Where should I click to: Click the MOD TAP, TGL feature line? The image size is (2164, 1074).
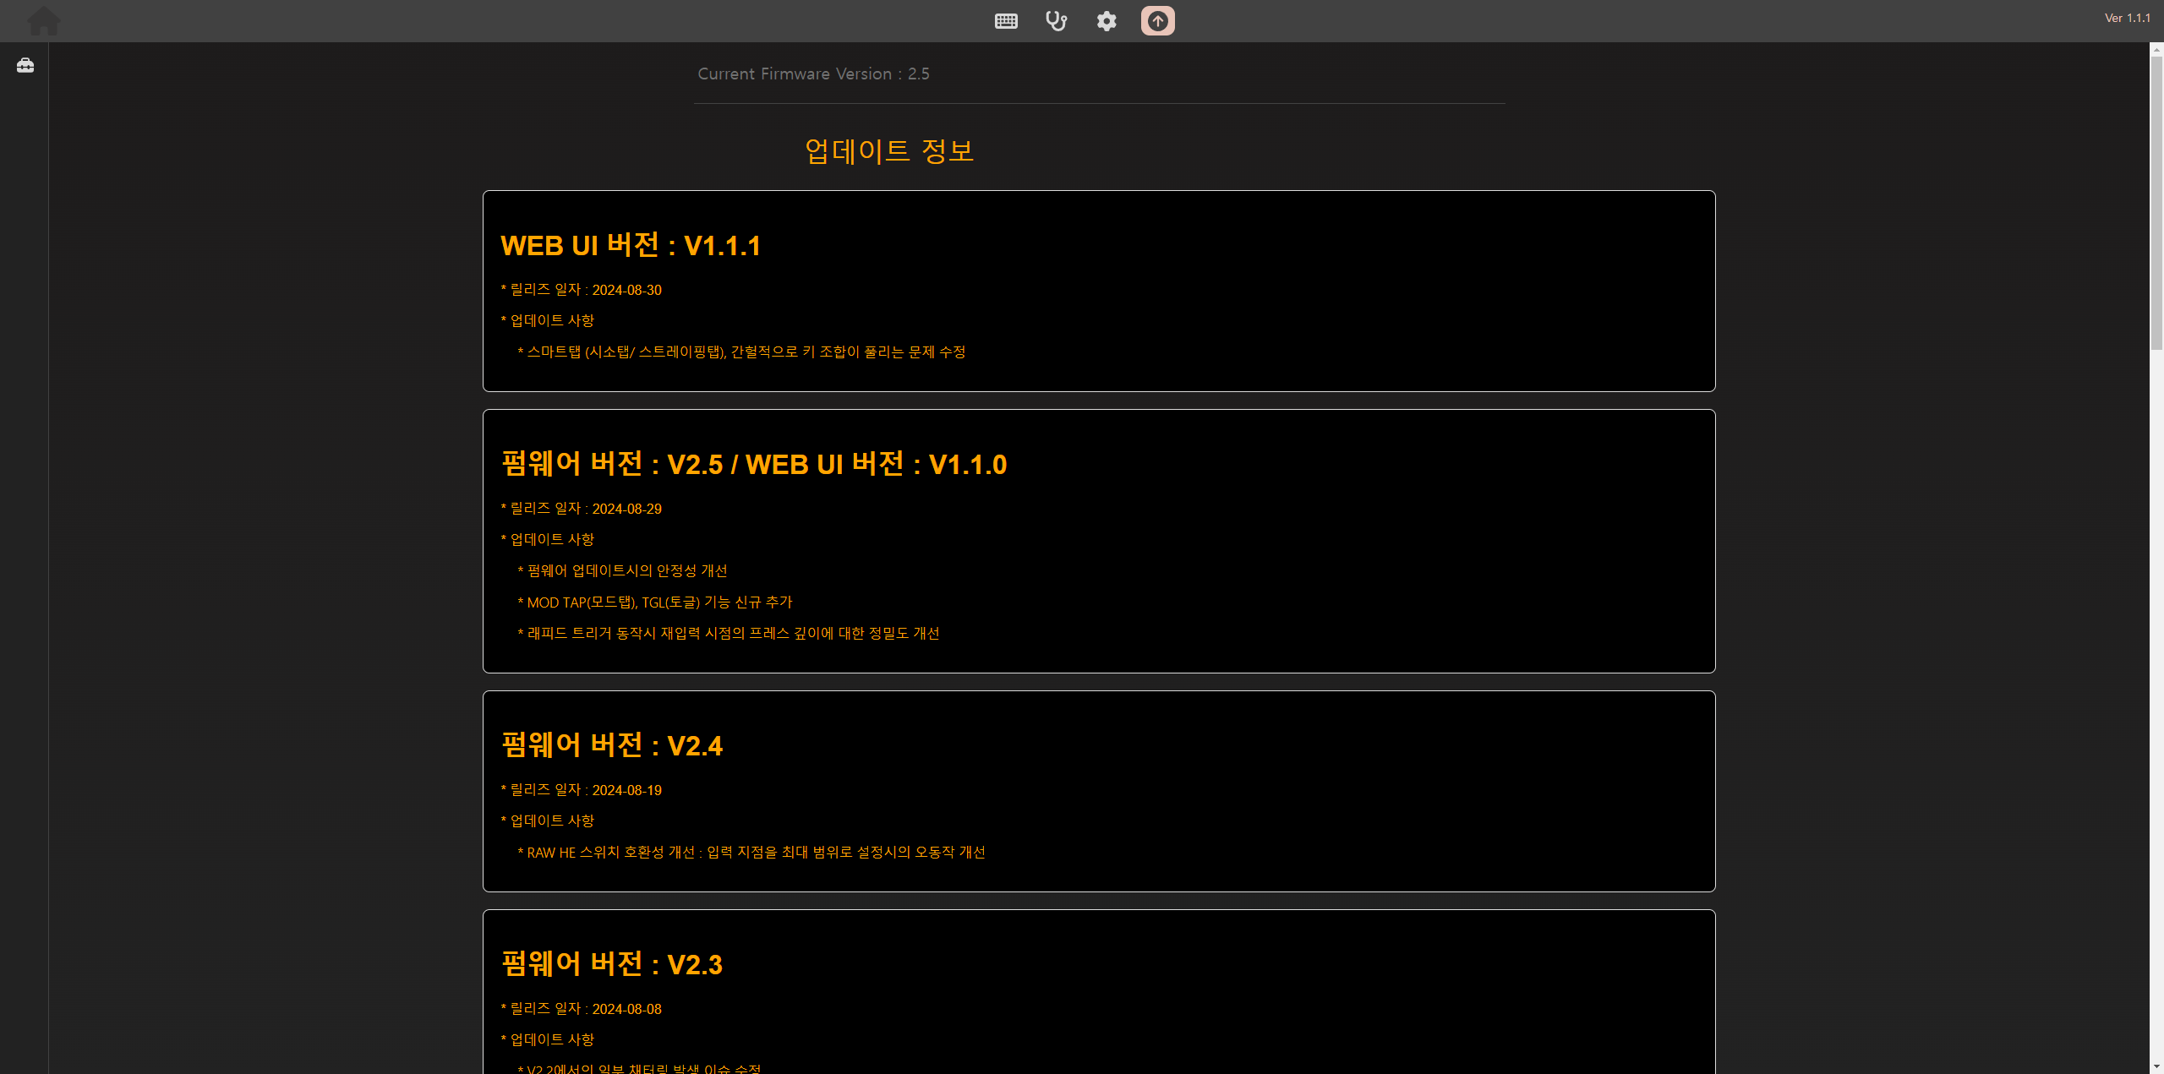tap(656, 602)
